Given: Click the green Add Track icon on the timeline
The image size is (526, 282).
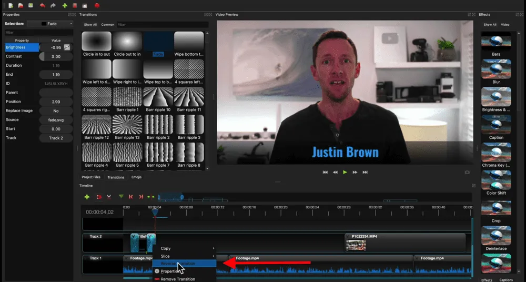Looking at the screenshot, I should [87, 197].
